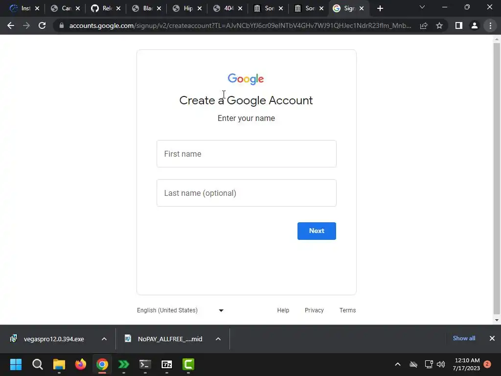The width and height of the screenshot is (501, 376).
Task: Open the tab search chevron
Action: [x=422, y=7]
